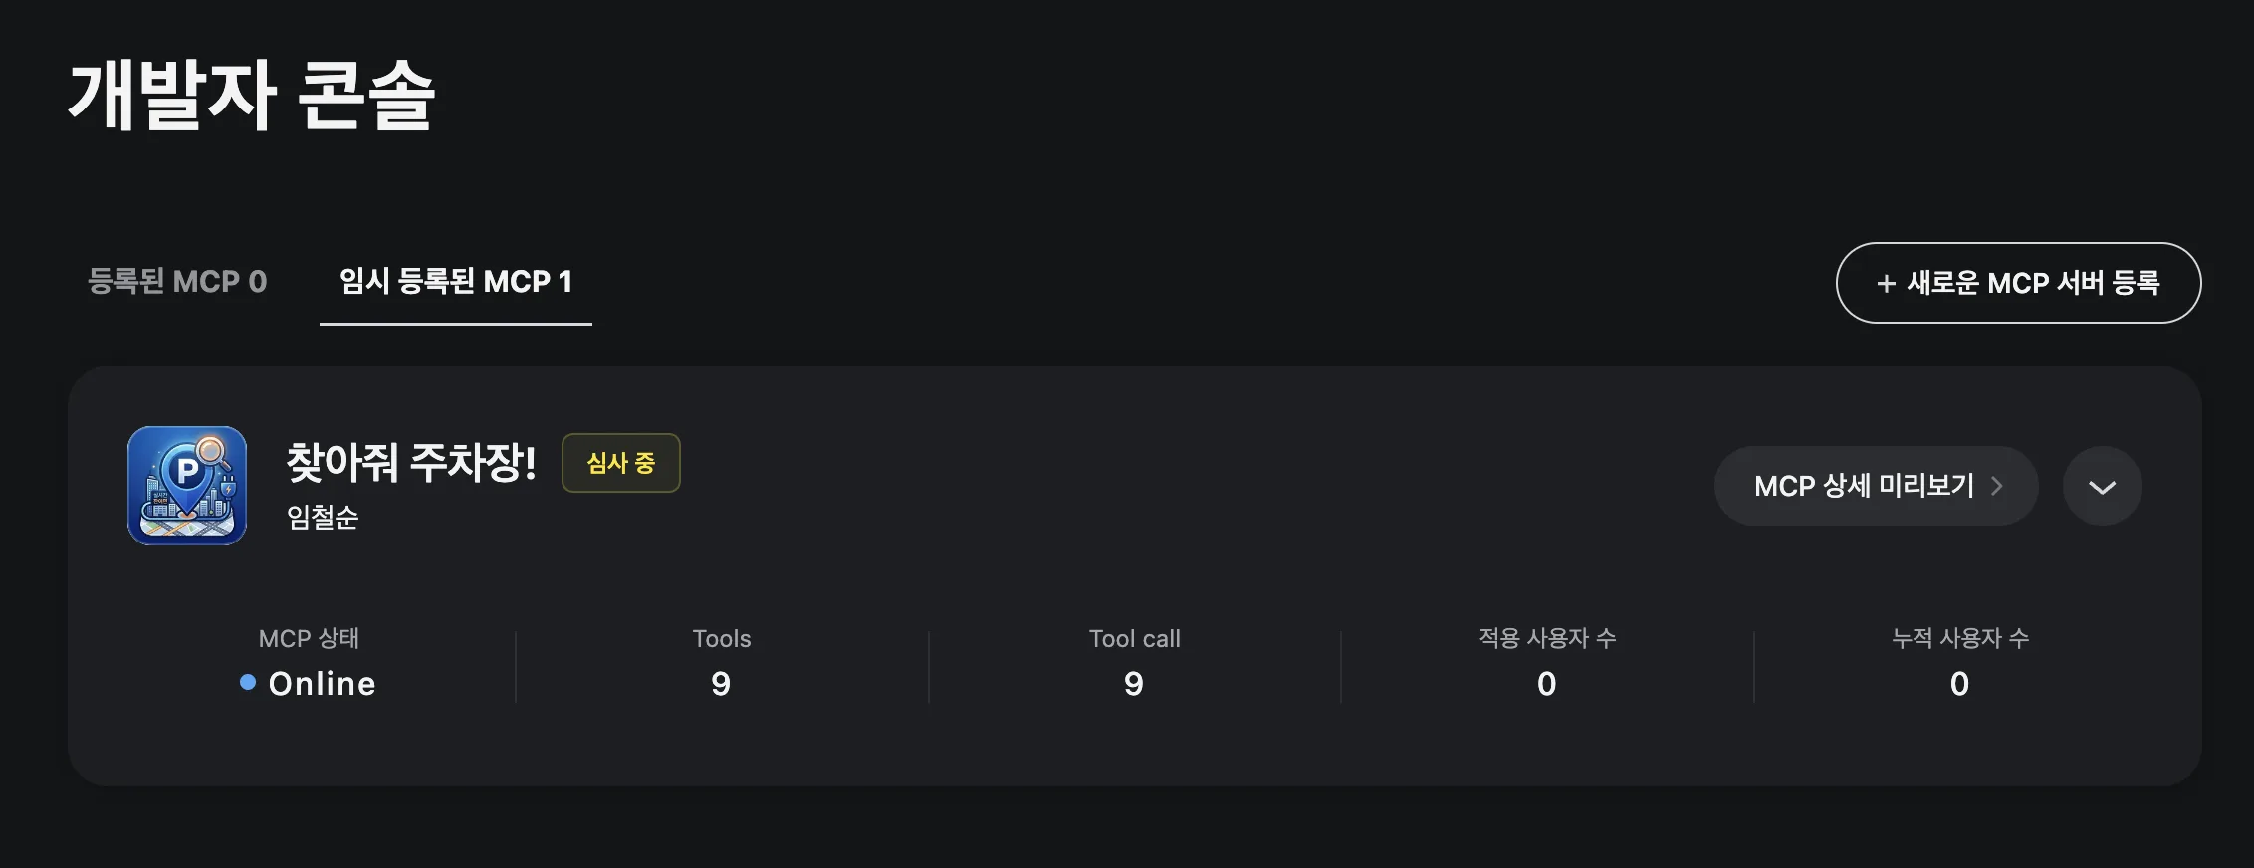
Task: Click the developer name 임철순
Action: [323, 518]
